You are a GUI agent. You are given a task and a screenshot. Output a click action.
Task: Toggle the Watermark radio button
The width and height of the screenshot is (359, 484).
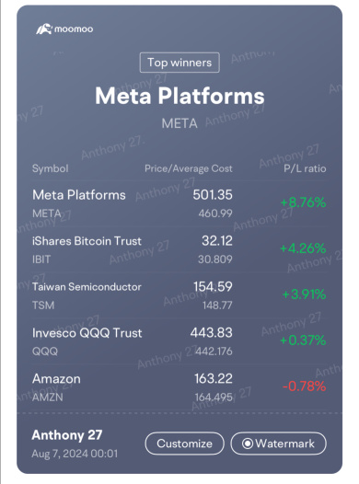(x=248, y=444)
